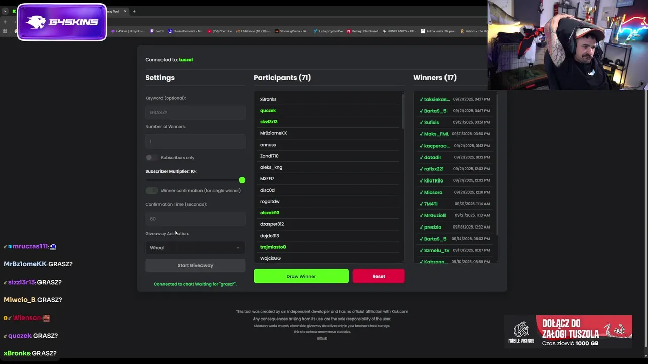Click winner kiloTRilo entry
The image size is (648, 364).
tap(454, 180)
